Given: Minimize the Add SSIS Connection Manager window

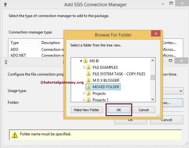Looking at the screenshot, I should (163, 4).
